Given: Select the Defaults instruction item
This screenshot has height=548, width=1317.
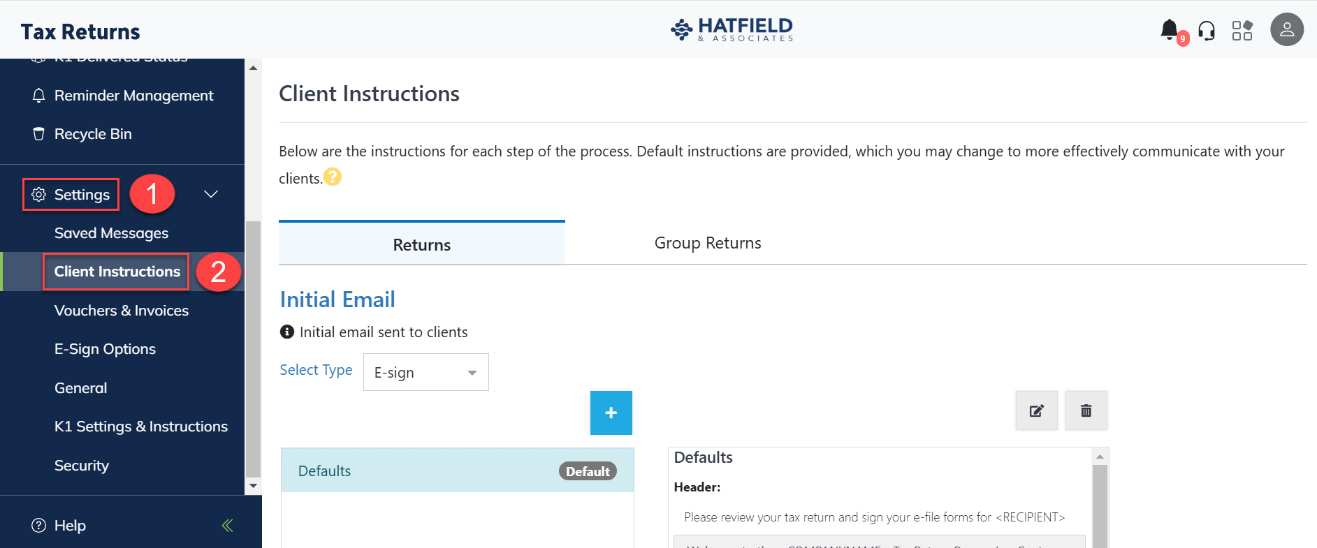Looking at the screenshot, I should tap(457, 471).
